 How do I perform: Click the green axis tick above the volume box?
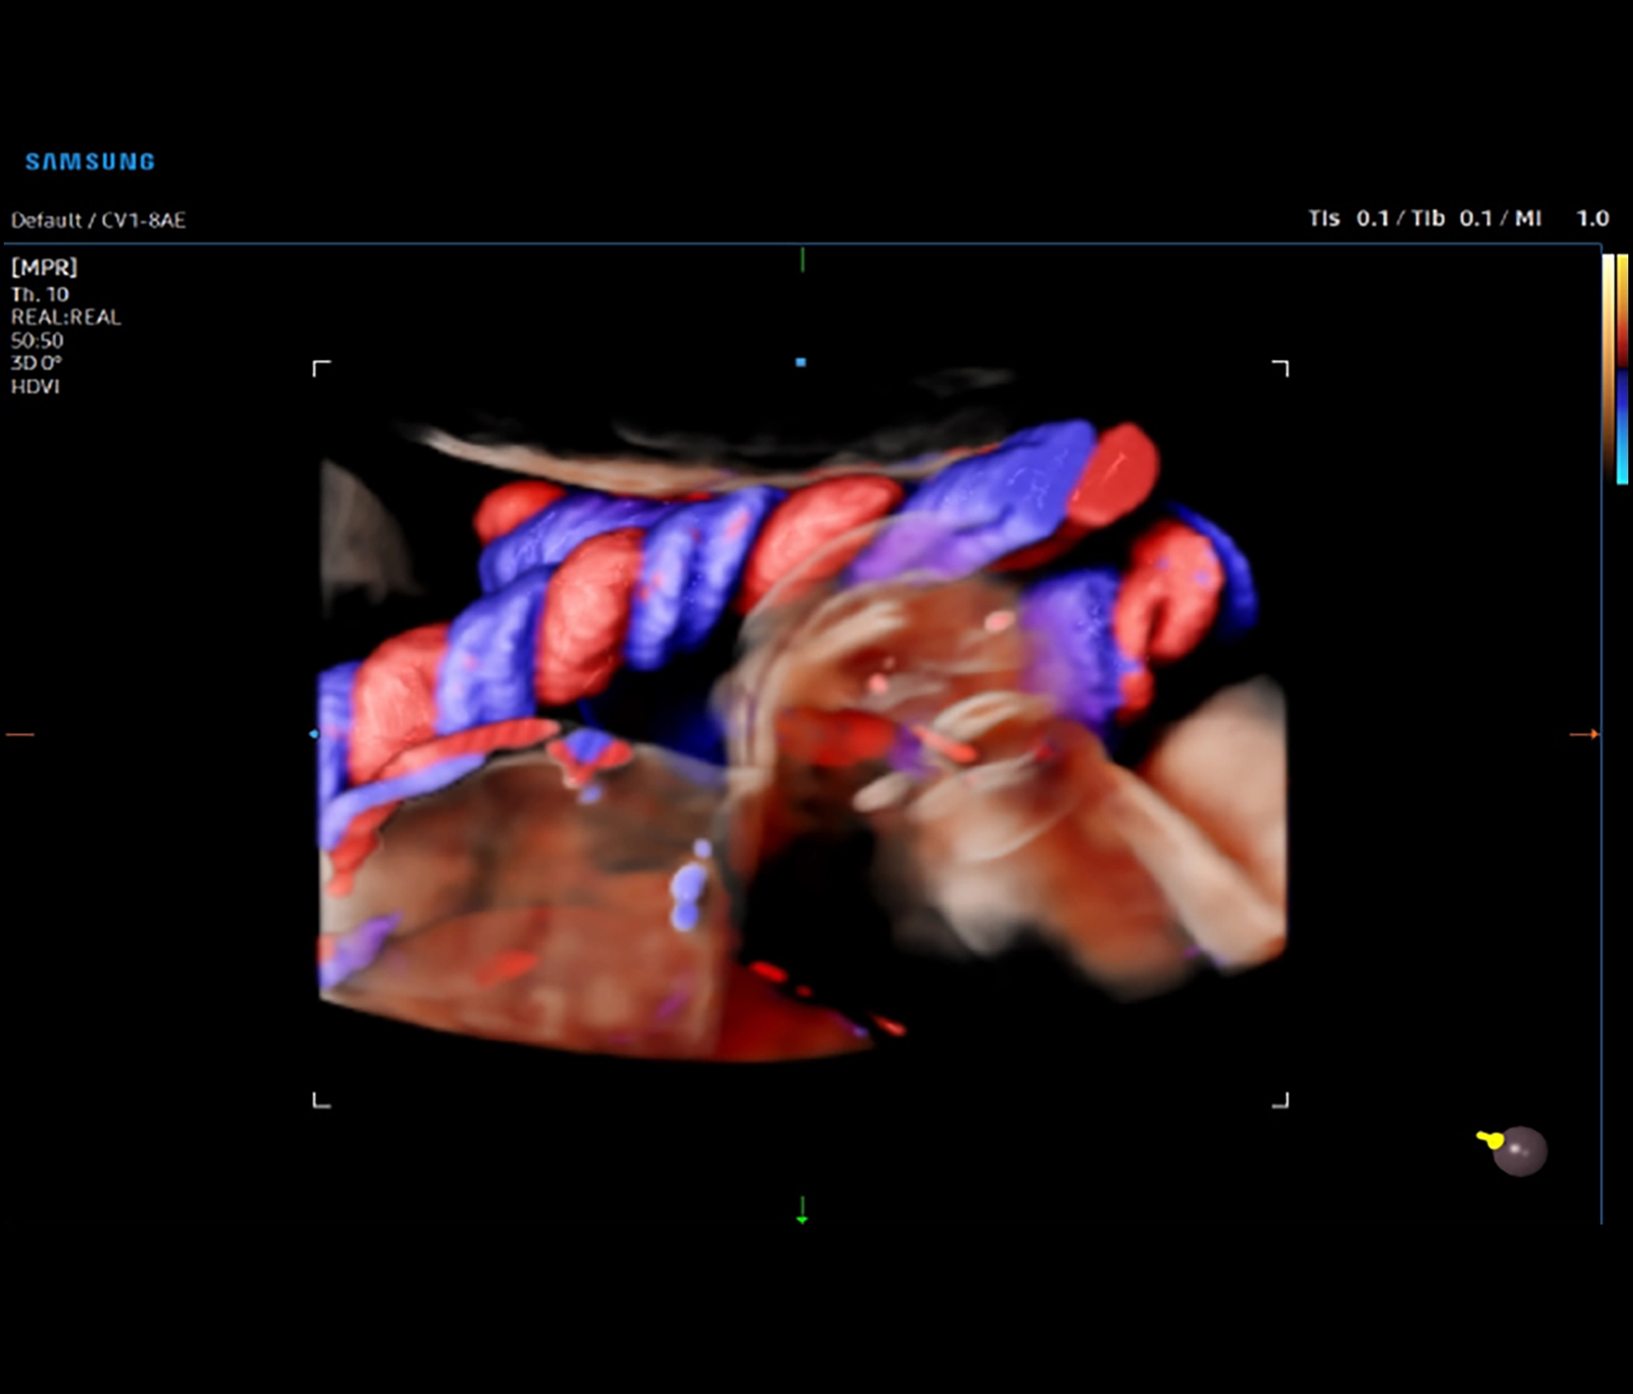pyautogui.click(x=802, y=259)
